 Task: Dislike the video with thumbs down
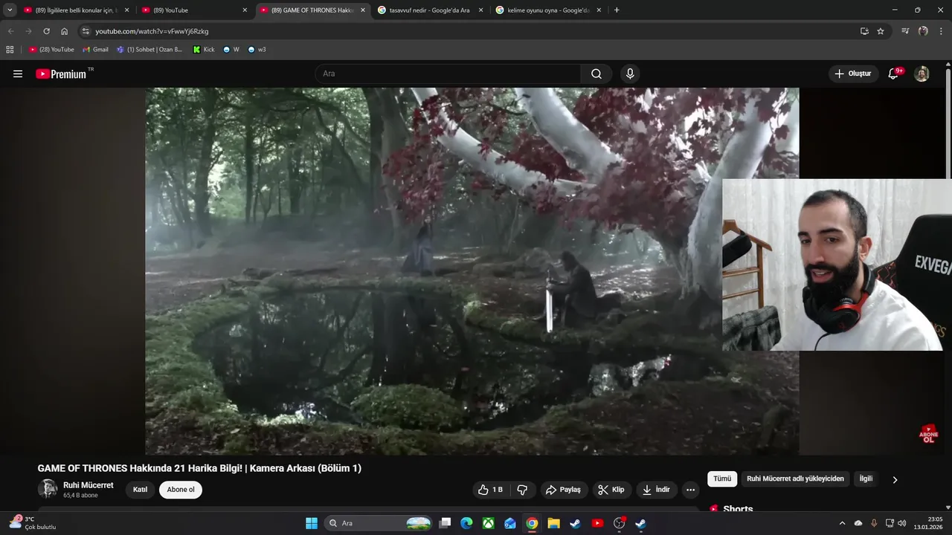pos(522,490)
